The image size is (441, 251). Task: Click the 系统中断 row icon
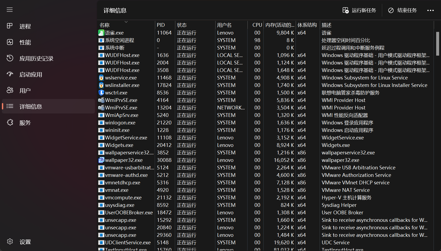pos(101,48)
